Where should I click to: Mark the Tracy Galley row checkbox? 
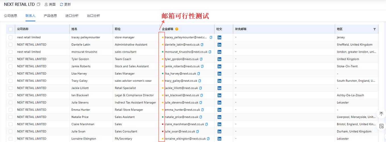point(11,81)
